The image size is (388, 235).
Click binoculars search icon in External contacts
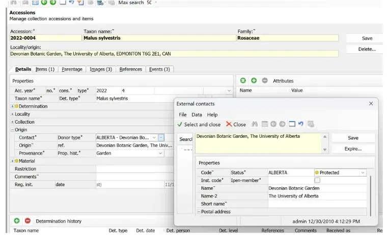(255, 124)
